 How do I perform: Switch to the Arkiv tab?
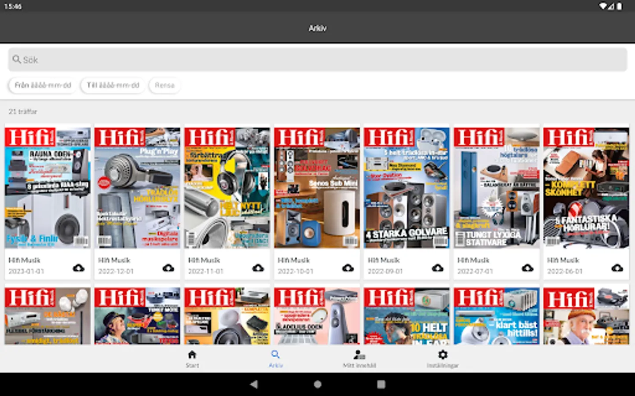coord(276,359)
